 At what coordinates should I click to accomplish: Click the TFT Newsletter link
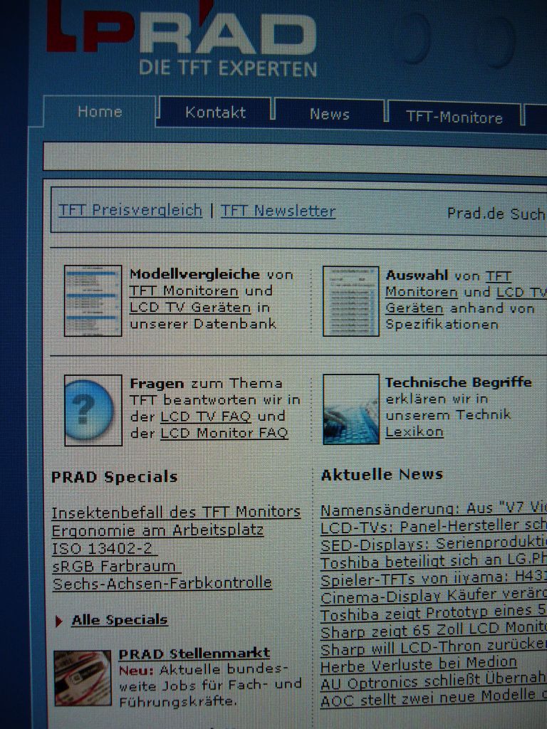[x=278, y=211]
